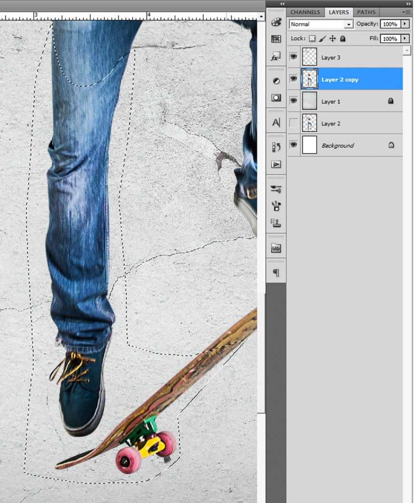The image size is (414, 503).
Task: Click the Opacity value field
Action: point(391,24)
